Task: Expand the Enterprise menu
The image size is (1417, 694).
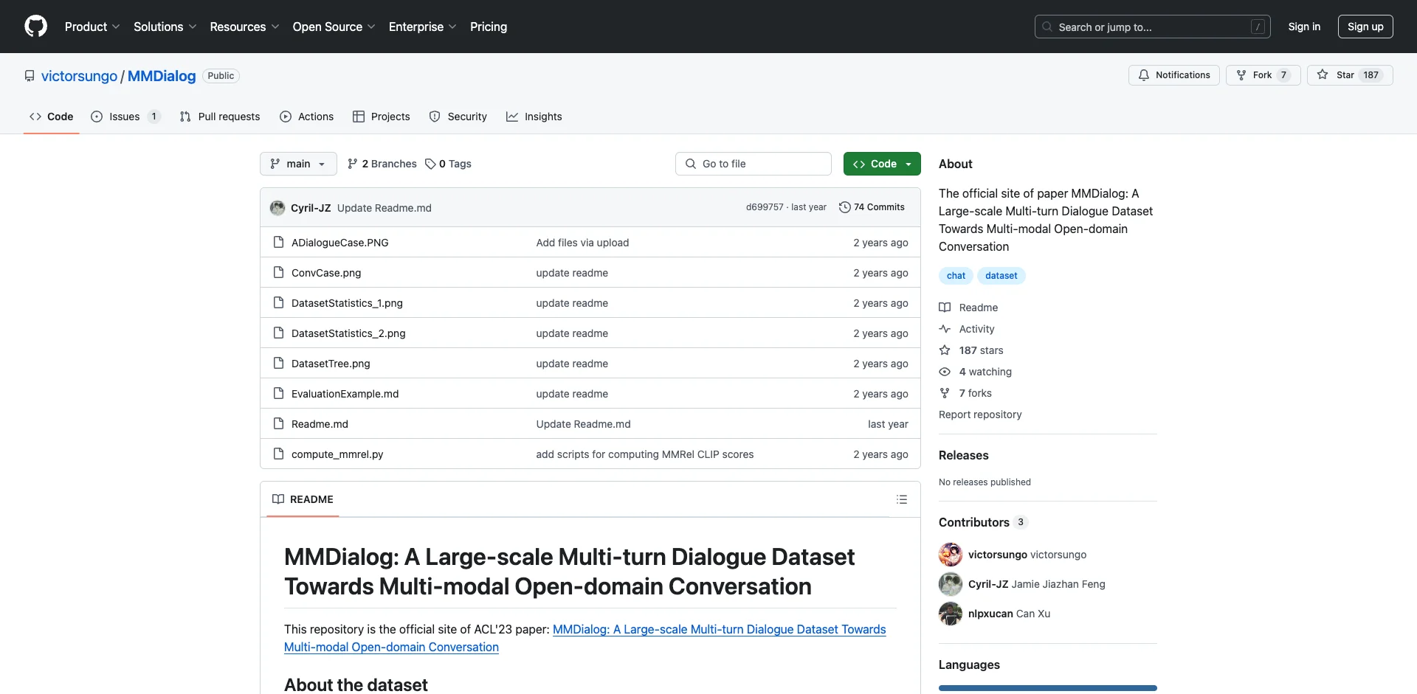Action: [423, 27]
